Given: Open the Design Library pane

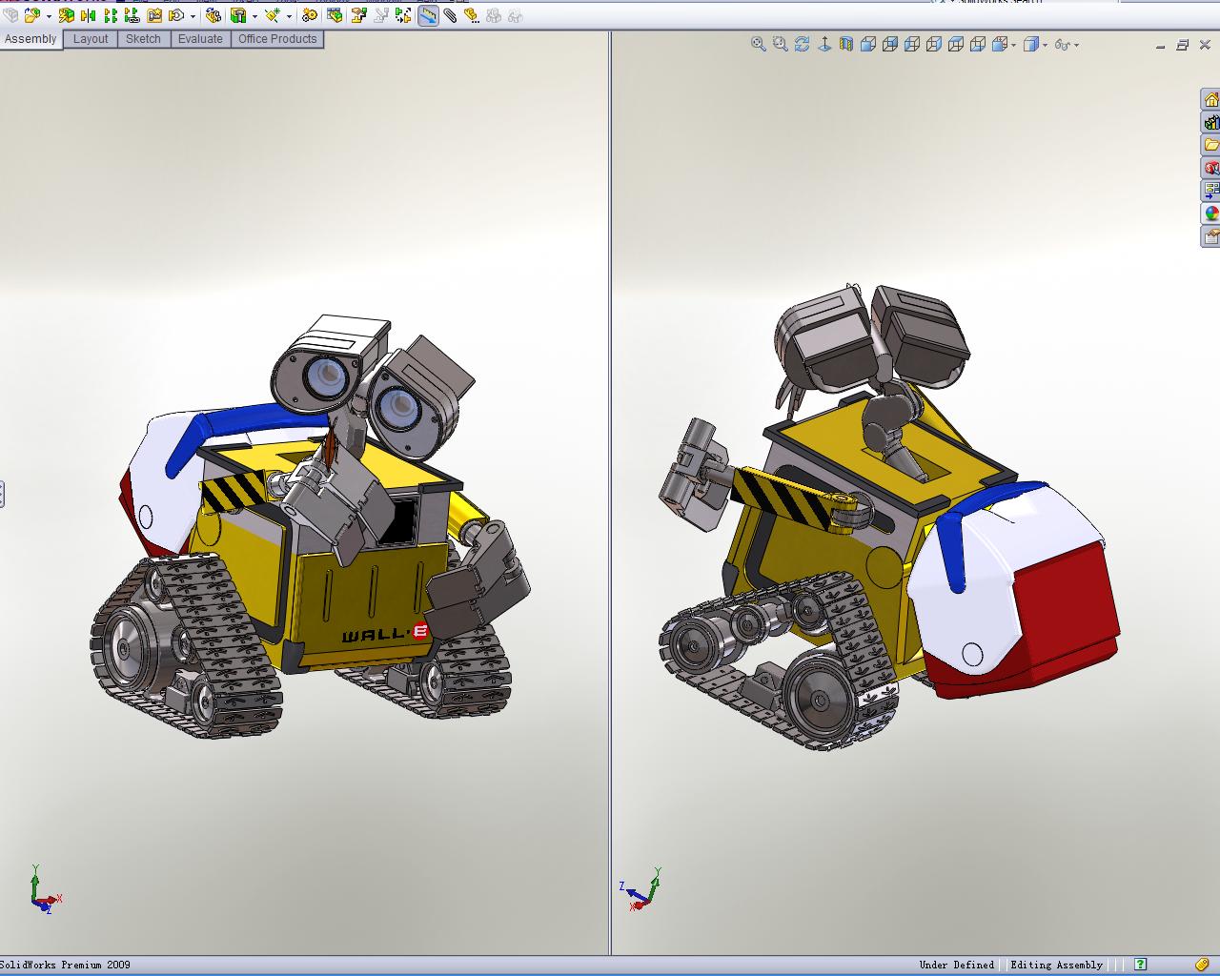Looking at the screenshot, I should point(1210,122).
